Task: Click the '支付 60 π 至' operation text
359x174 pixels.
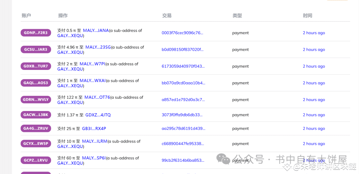Action: pos(69,158)
